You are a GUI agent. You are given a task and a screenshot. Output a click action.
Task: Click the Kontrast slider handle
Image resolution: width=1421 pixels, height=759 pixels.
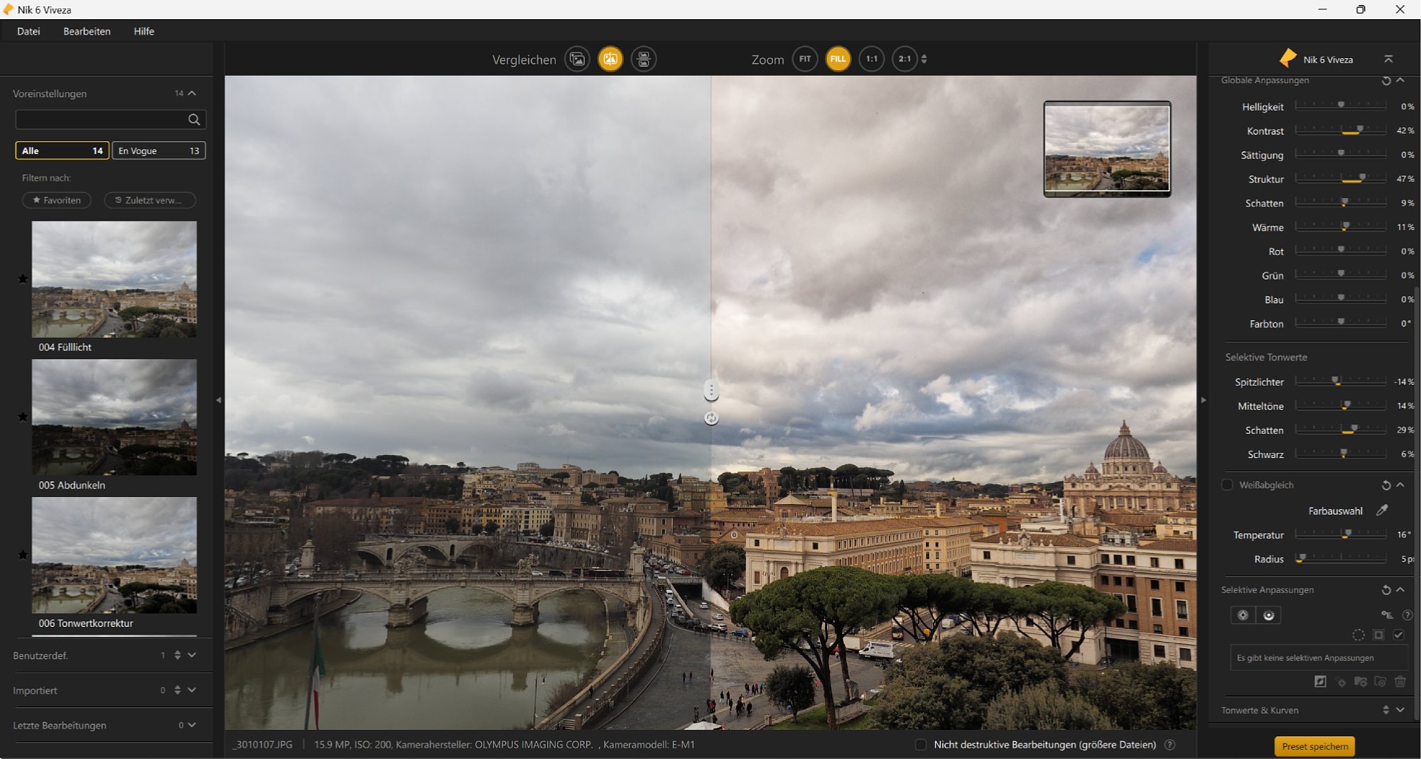1360,129
